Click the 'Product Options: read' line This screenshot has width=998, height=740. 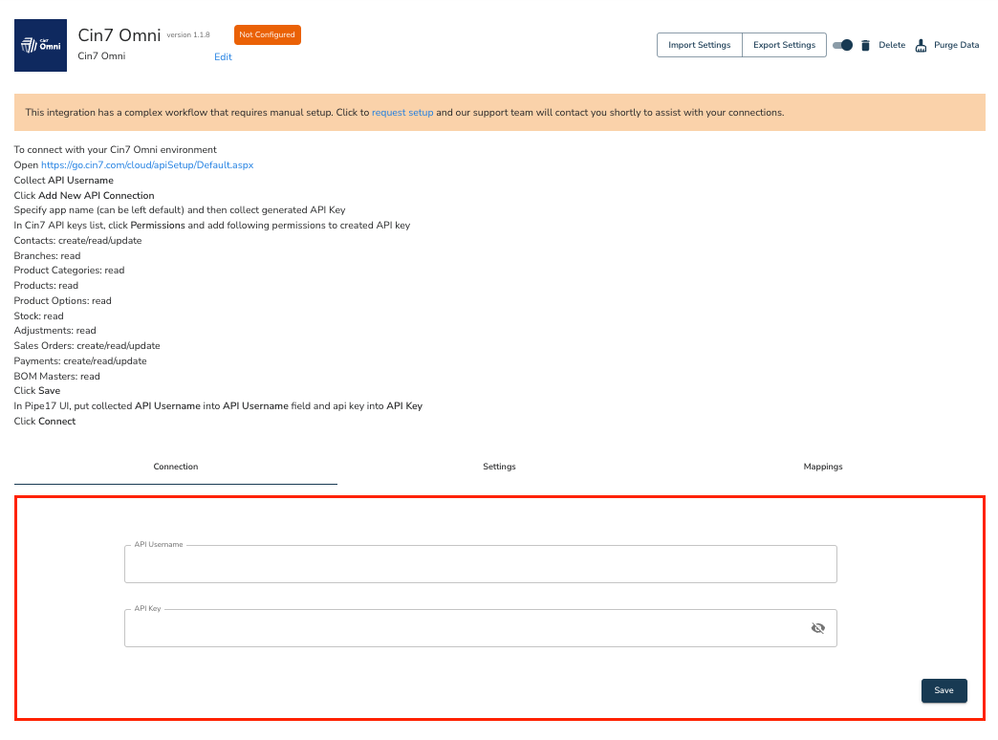(62, 301)
